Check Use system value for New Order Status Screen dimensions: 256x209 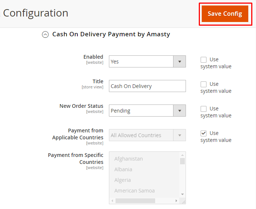204,109
